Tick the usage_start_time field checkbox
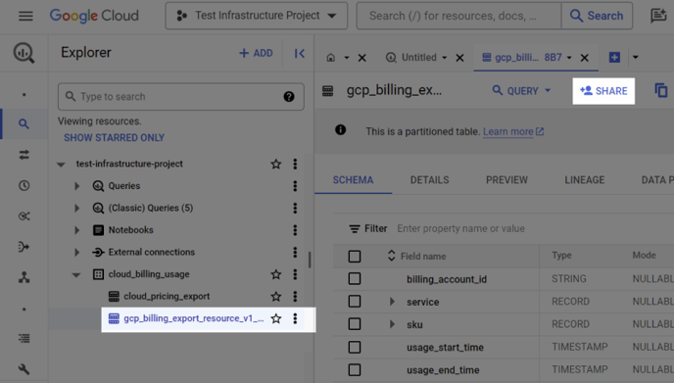The height and width of the screenshot is (383, 674). (355, 347)
